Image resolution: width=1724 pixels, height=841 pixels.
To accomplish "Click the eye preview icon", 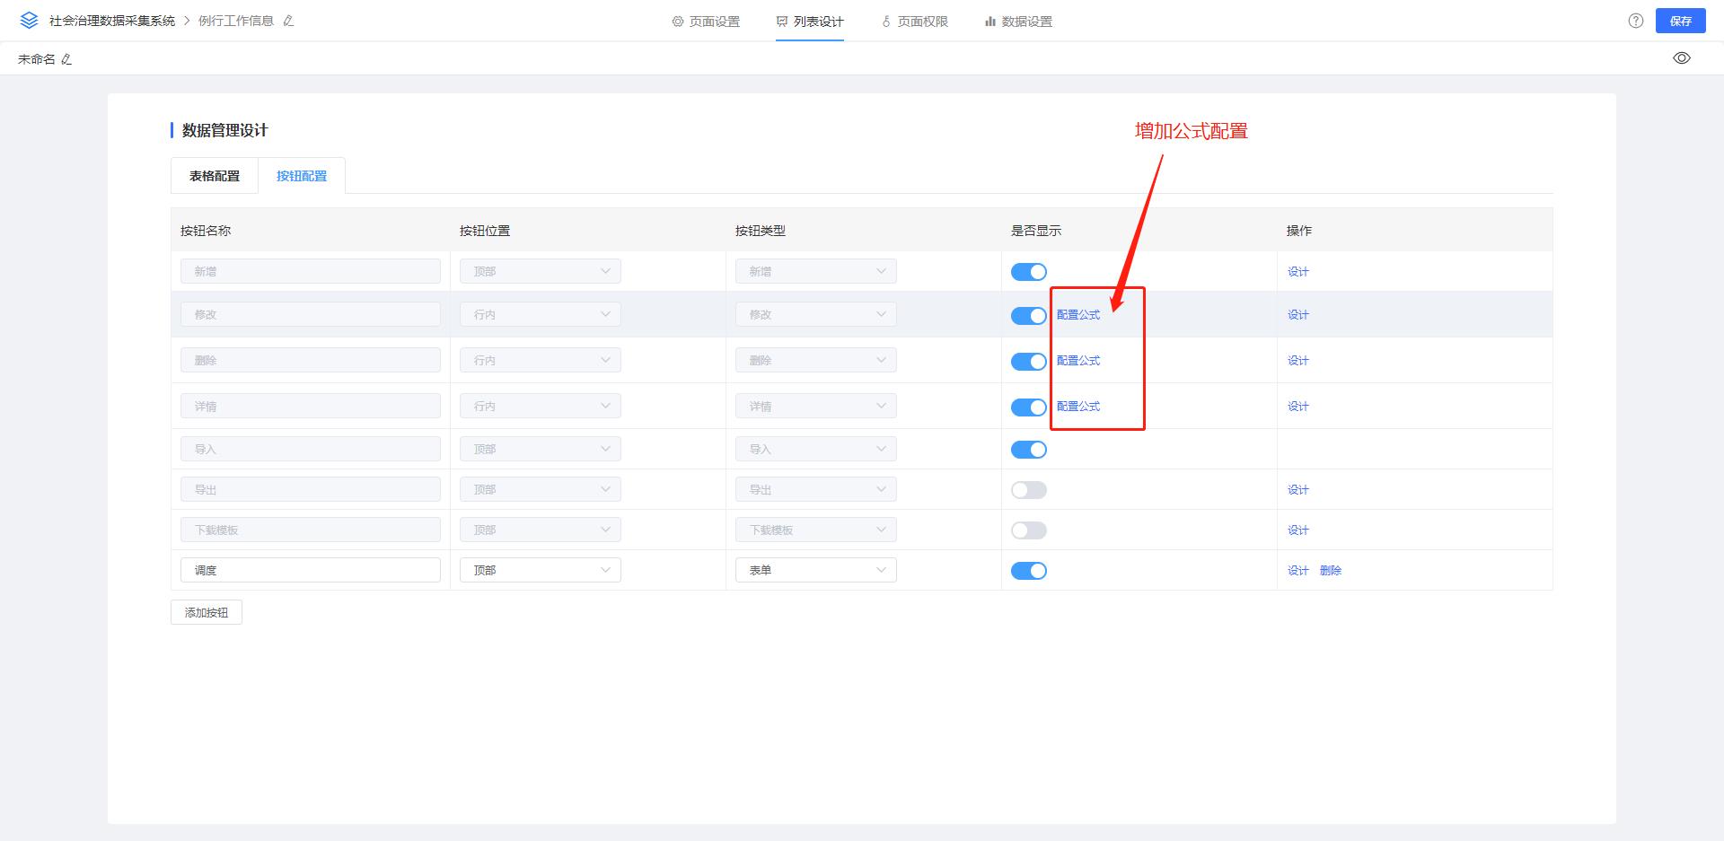I will [x=1682, y=58].
